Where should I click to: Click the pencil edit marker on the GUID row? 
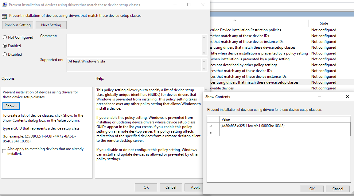[x=211, y=126]
